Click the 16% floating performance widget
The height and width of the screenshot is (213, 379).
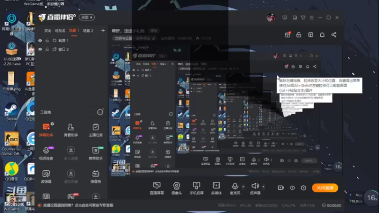[371, 198]
